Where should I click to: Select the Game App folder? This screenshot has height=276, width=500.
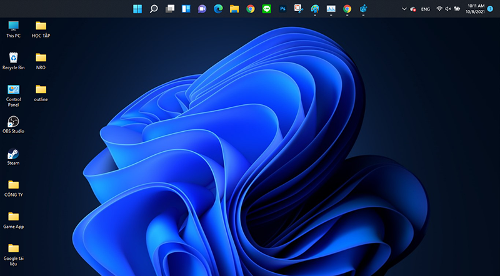pyautogui.click(x=13, y=220)
